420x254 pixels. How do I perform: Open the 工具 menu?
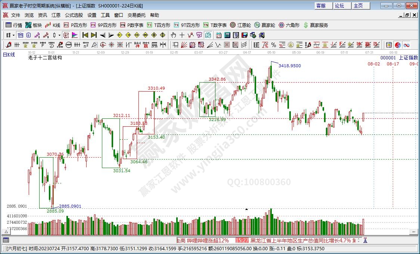(x=105, y=15)
